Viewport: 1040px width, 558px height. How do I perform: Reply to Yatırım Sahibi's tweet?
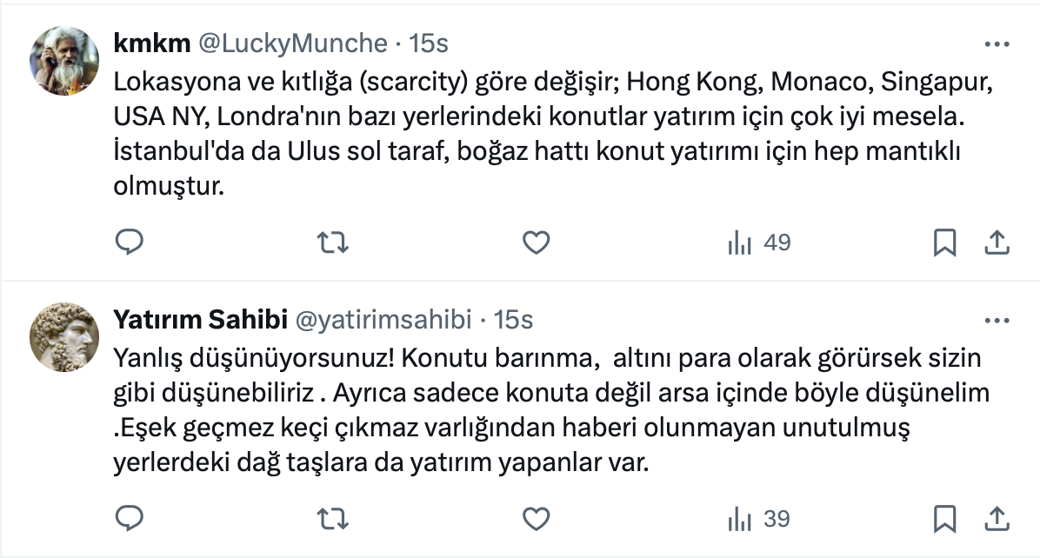pos(129,519)
